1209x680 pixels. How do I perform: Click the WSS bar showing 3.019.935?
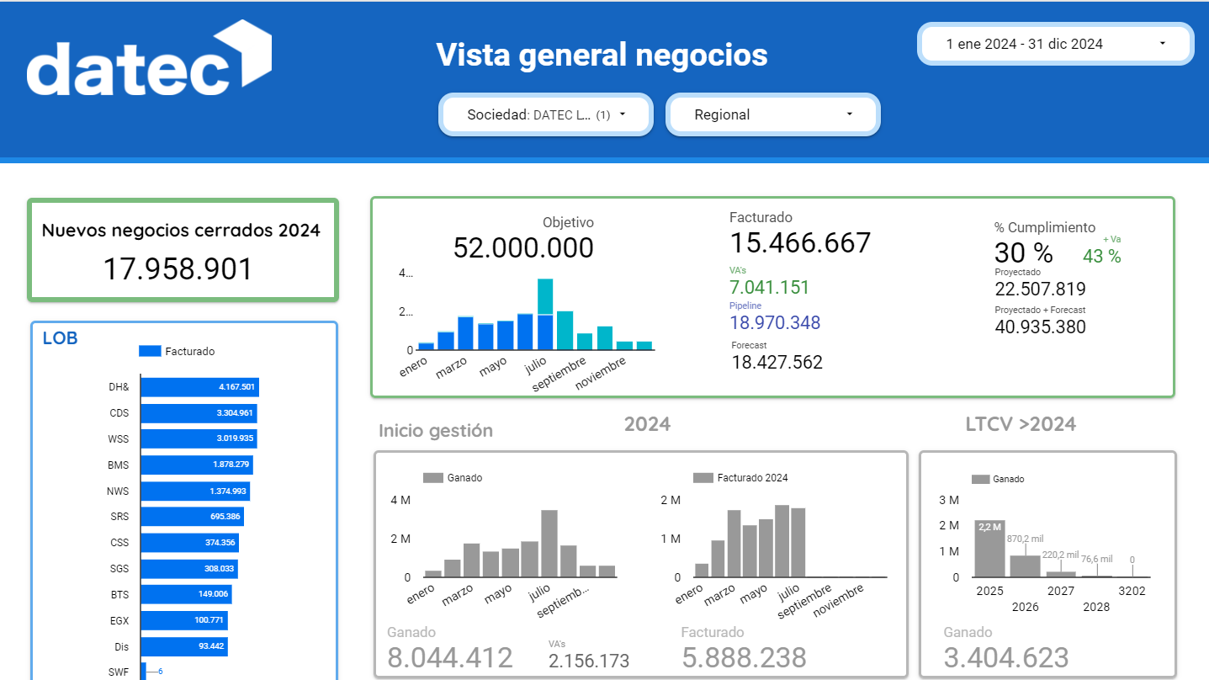tap(199, 438)
